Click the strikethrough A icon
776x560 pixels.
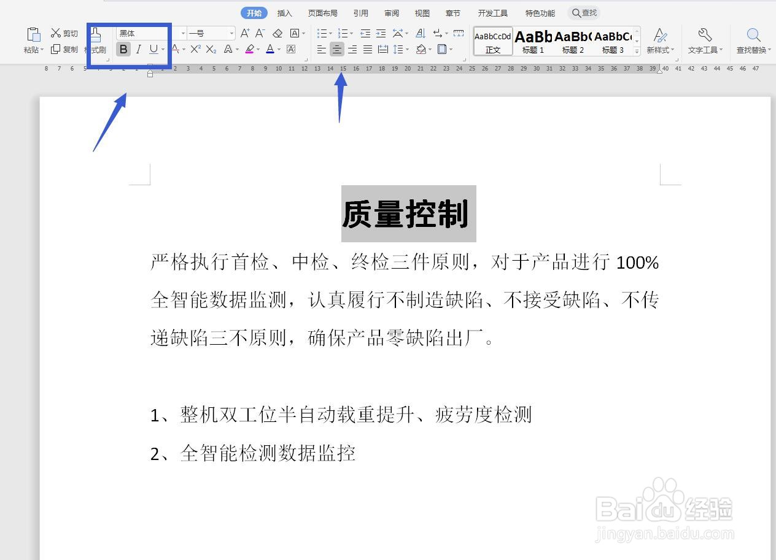pyautogui.click(x=175, y=49)
